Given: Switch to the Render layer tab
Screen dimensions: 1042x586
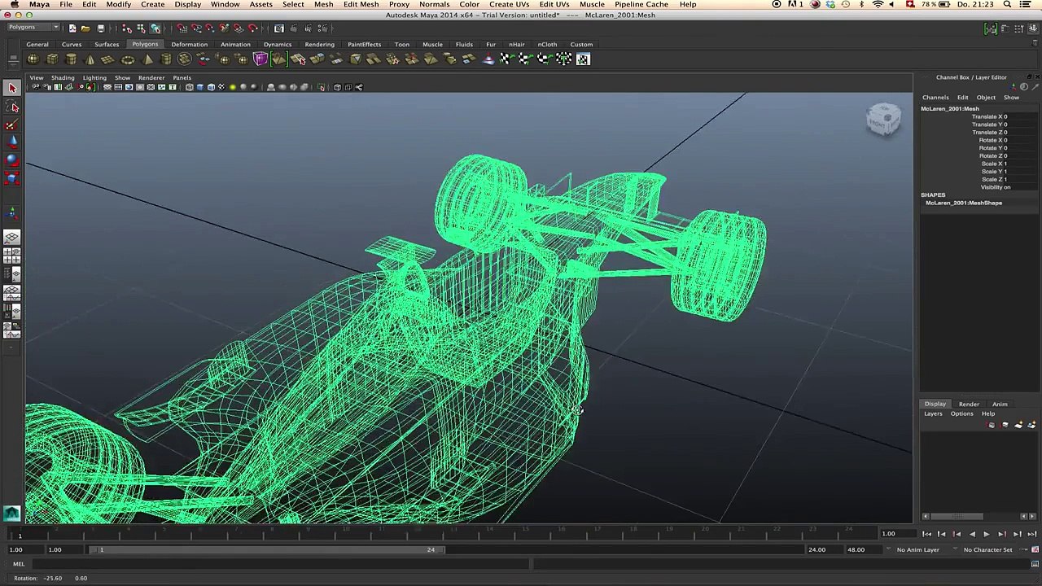Looking at the screenshot, I should [968, 405].
